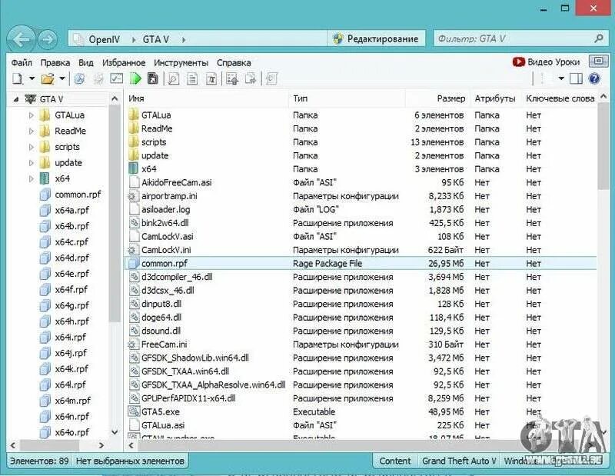Select the x64 archive folder icon in the file list
This screenshot has width=615, height=476.
pos(134,168)
